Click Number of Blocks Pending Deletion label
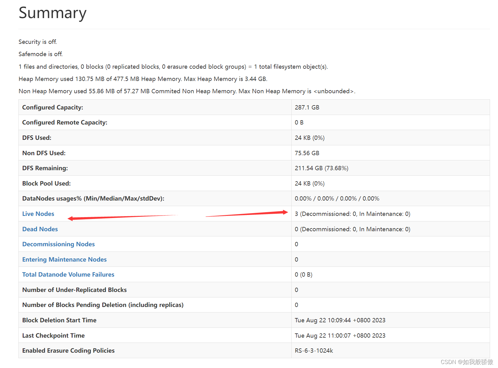 tap(103, 305)
